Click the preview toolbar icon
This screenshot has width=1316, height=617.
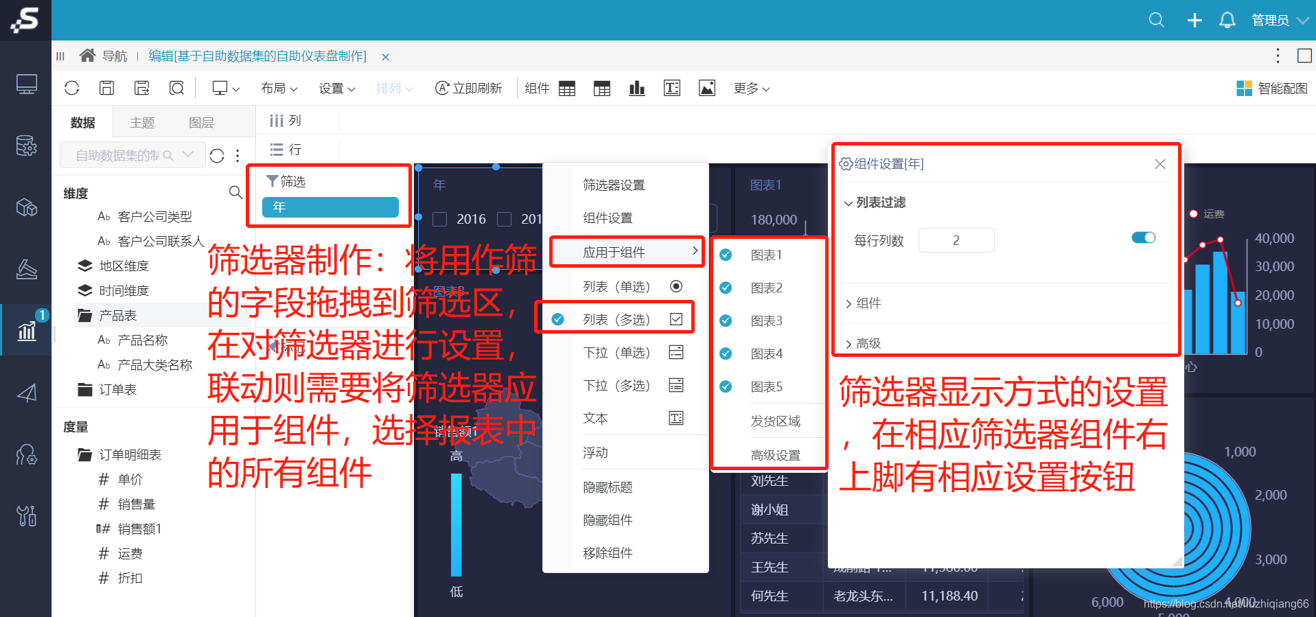click(176, 88)
